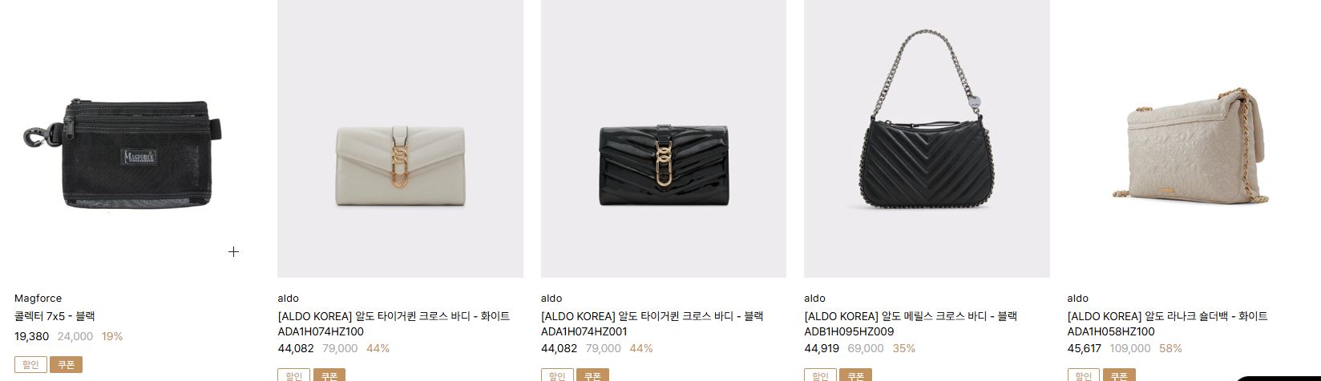Click the 할인 badge under black ALDO wallet

pyautogui.click(x=557, y=375)
